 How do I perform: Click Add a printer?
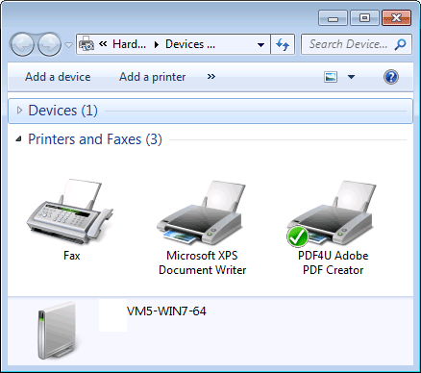tap(153, 77)
